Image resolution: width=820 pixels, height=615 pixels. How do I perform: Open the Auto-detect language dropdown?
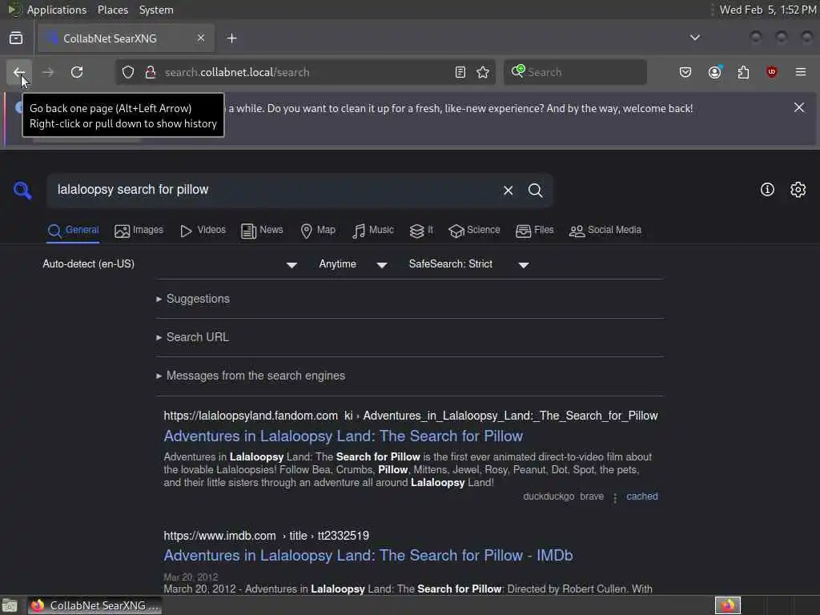point(170,264)
